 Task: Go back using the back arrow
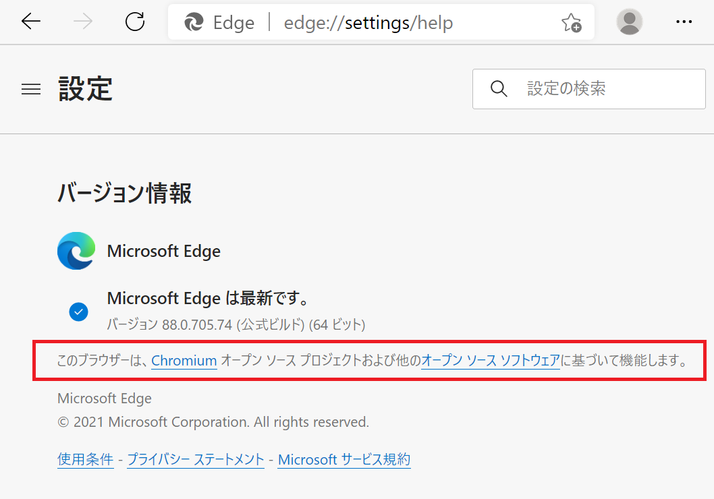31,22
